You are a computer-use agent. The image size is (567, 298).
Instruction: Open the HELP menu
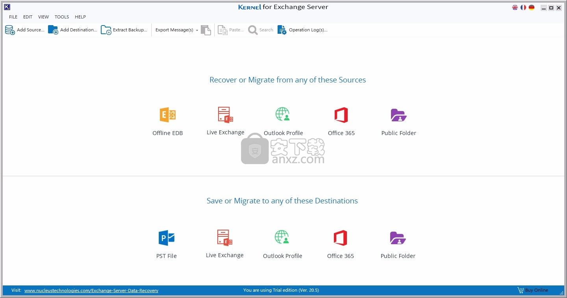coord(80,17)
